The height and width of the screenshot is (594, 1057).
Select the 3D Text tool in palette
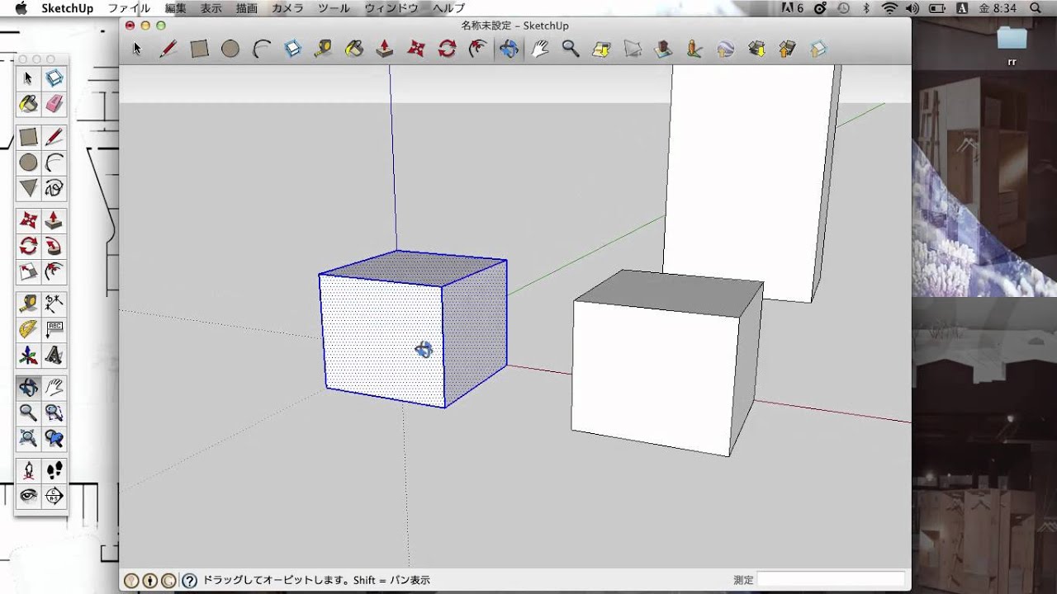55,356
